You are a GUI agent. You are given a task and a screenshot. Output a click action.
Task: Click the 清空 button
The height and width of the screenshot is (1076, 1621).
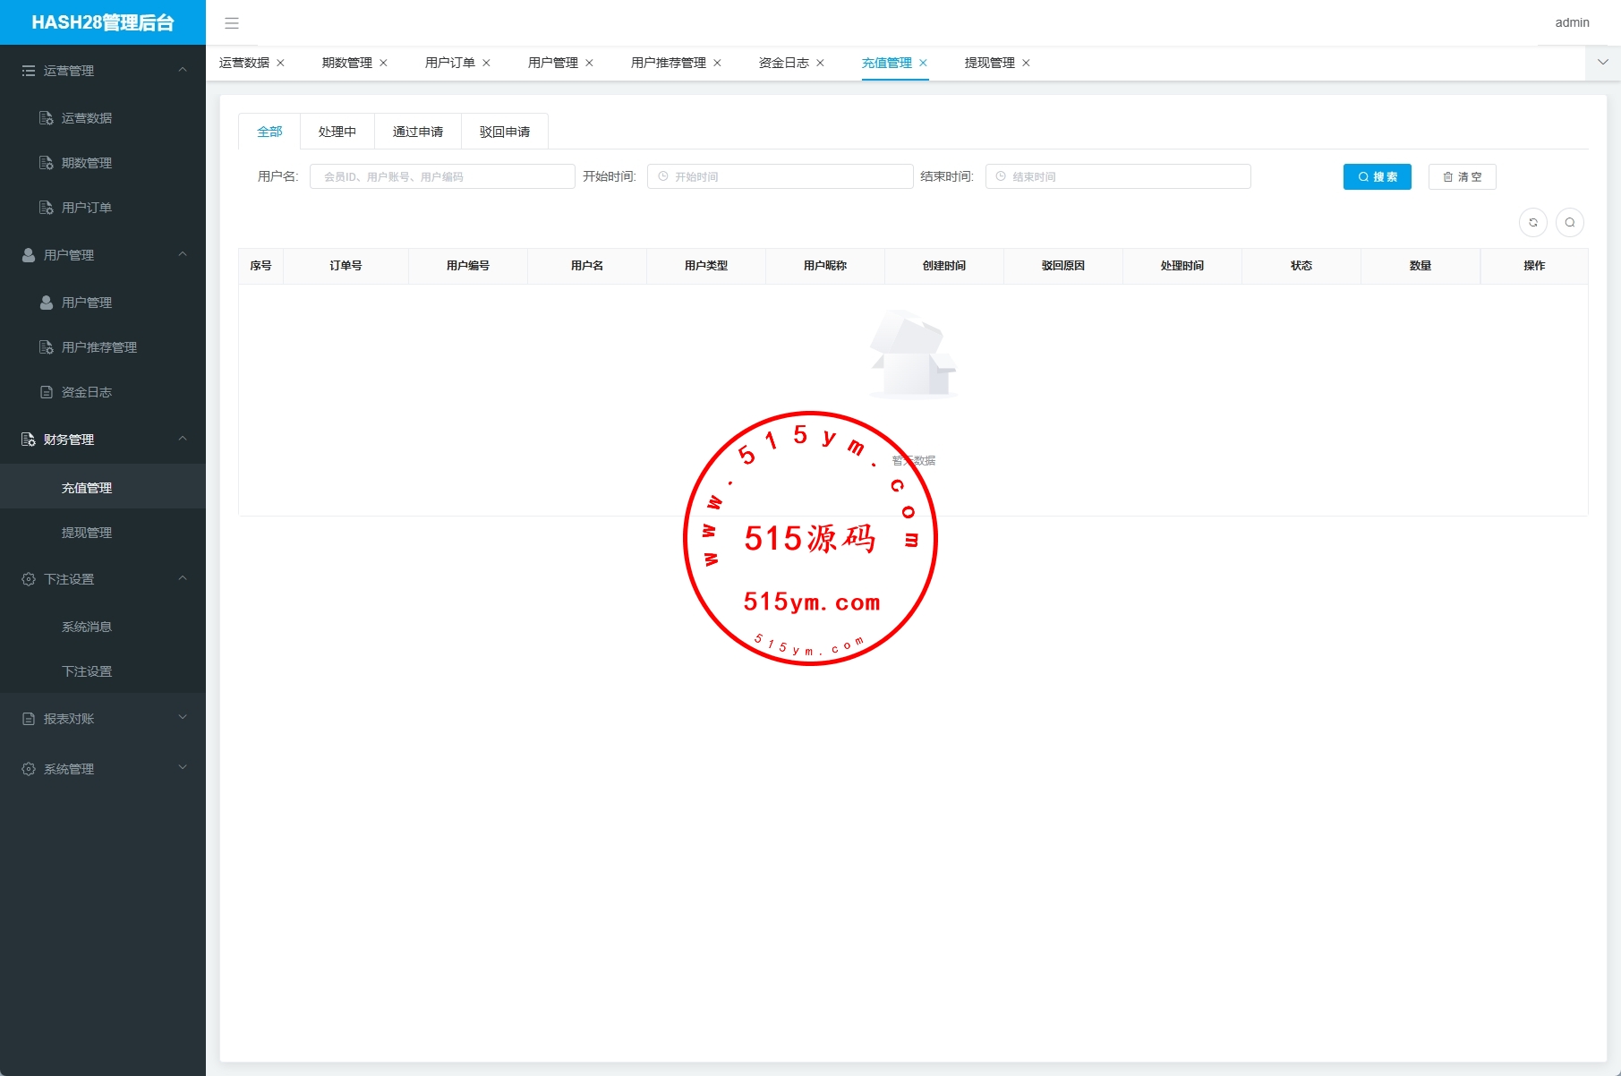(x=1462, y=177)
